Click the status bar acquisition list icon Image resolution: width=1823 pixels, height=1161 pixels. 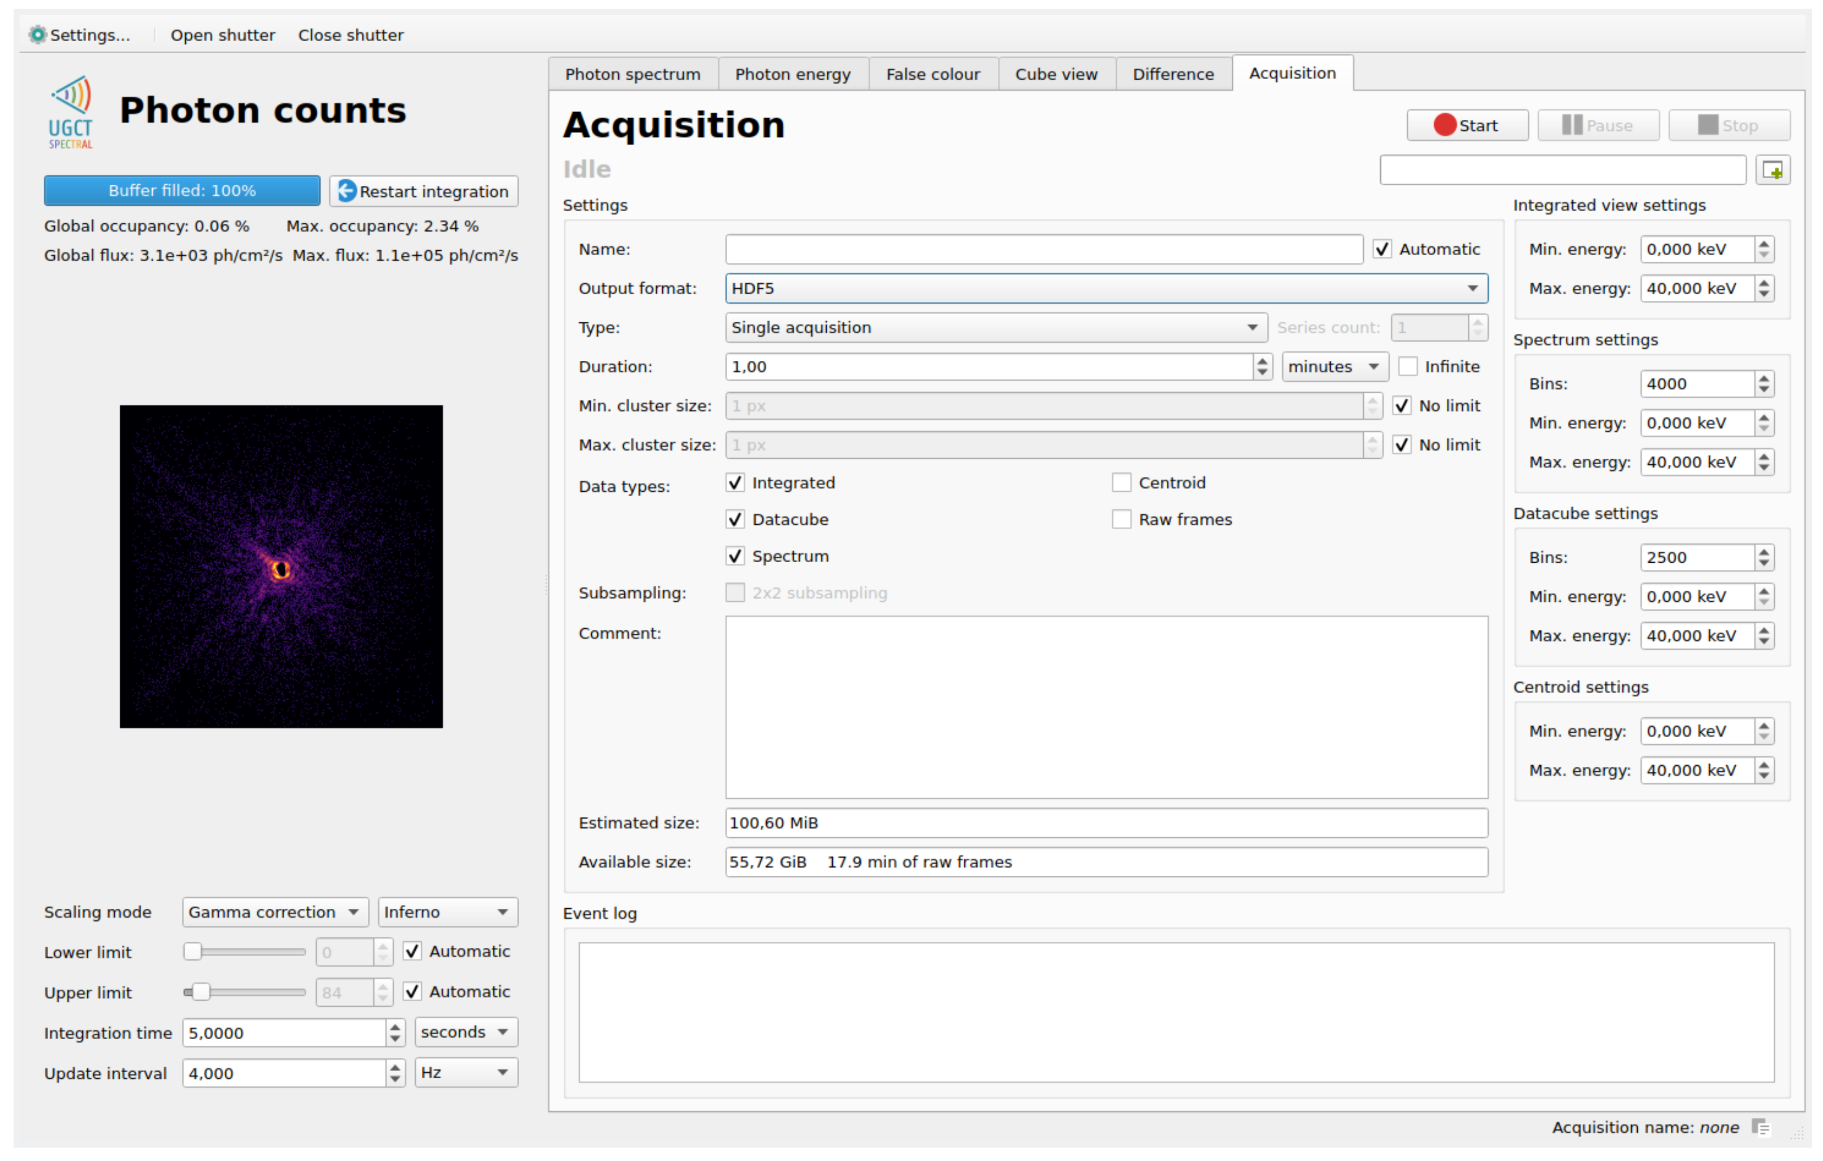click(x=1761, y=1127)
